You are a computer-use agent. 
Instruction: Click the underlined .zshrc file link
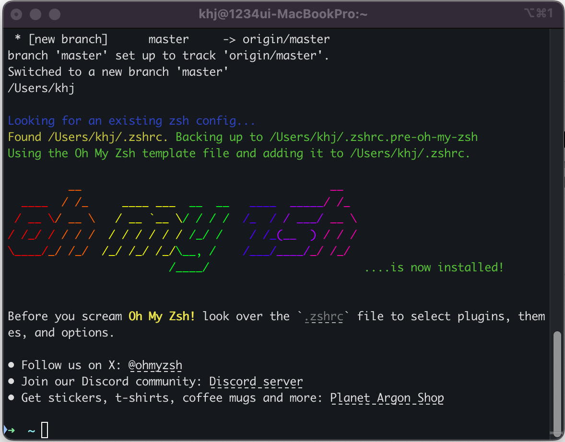[324, 316]
